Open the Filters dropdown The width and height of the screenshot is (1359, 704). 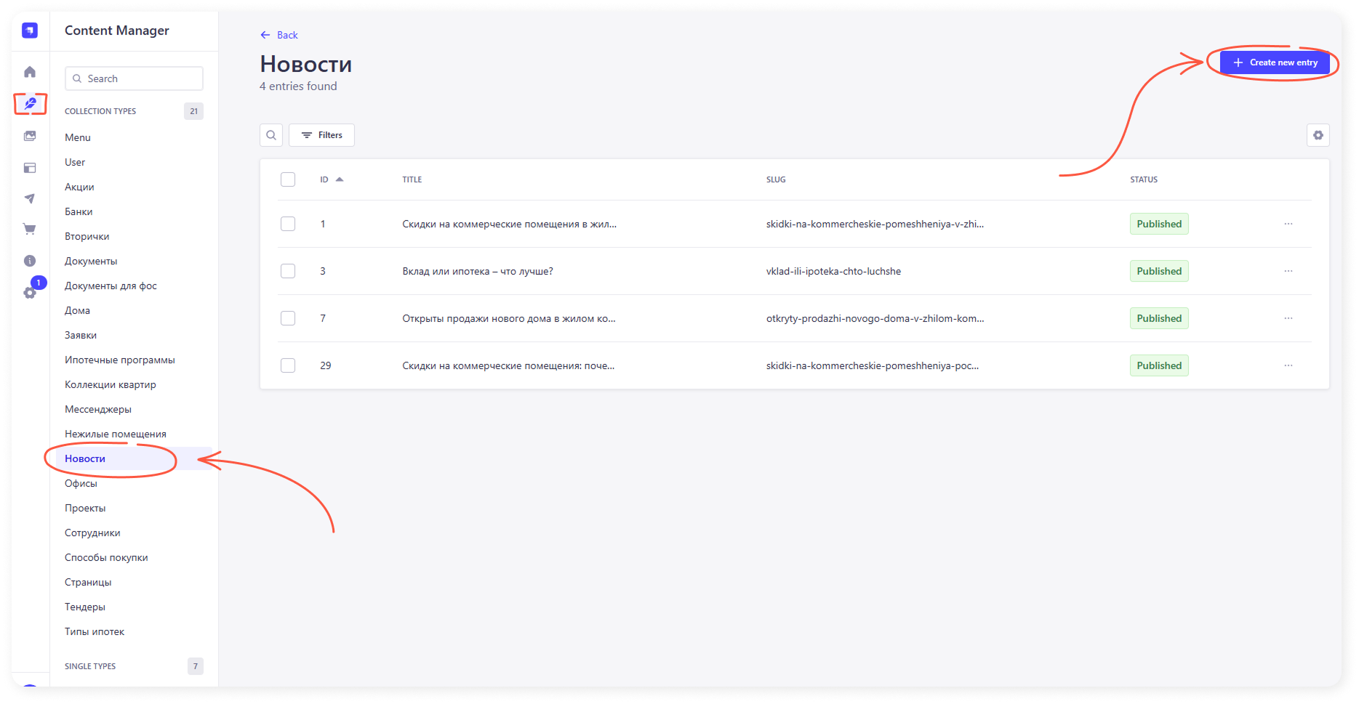click(321, 135)
